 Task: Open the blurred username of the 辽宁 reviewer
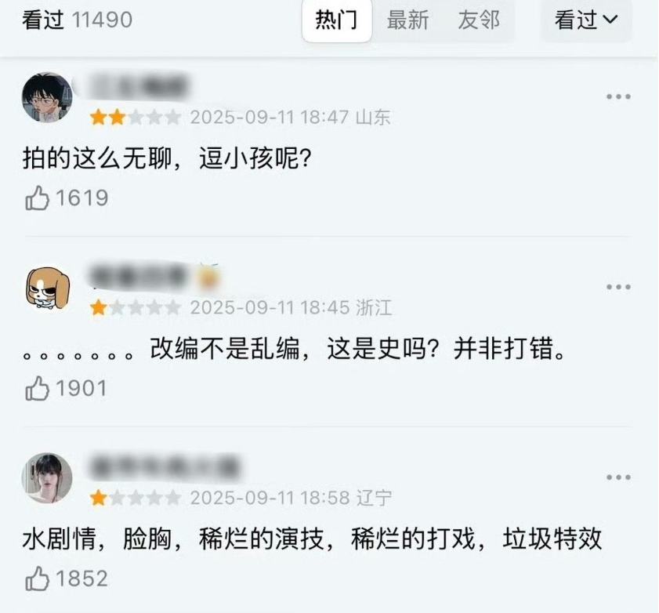click(165, 466)
